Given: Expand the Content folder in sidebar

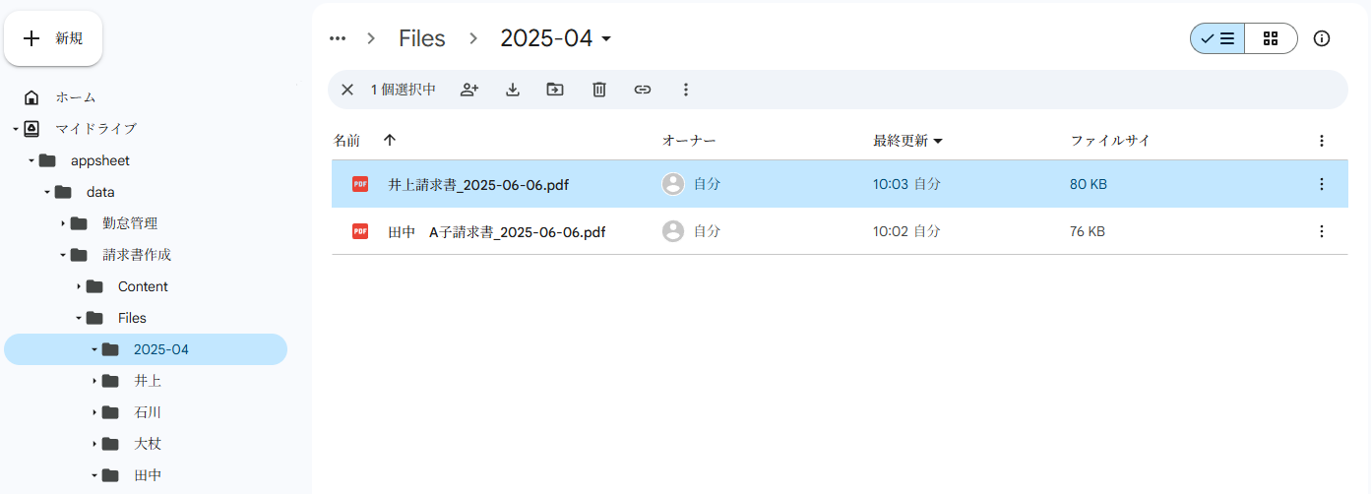Looking at the screenshot, I should pos(79,286).
